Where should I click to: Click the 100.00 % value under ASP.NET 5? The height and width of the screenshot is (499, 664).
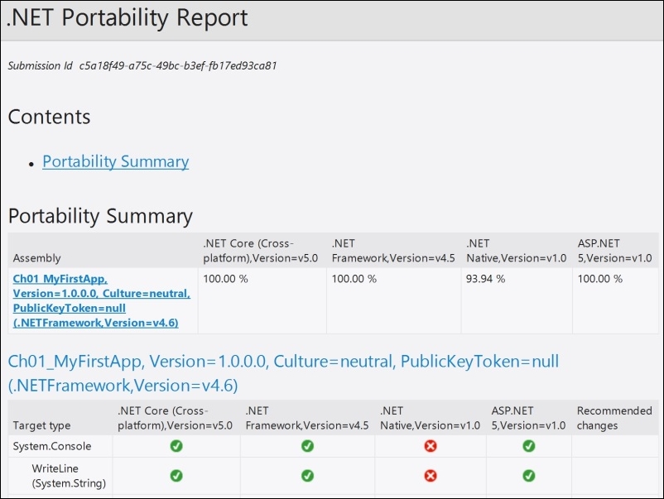click(x=600, y=279)
